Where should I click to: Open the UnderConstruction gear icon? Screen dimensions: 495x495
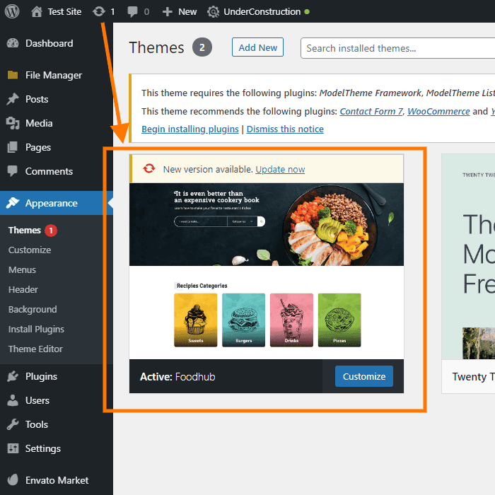(x=213, y=12)
